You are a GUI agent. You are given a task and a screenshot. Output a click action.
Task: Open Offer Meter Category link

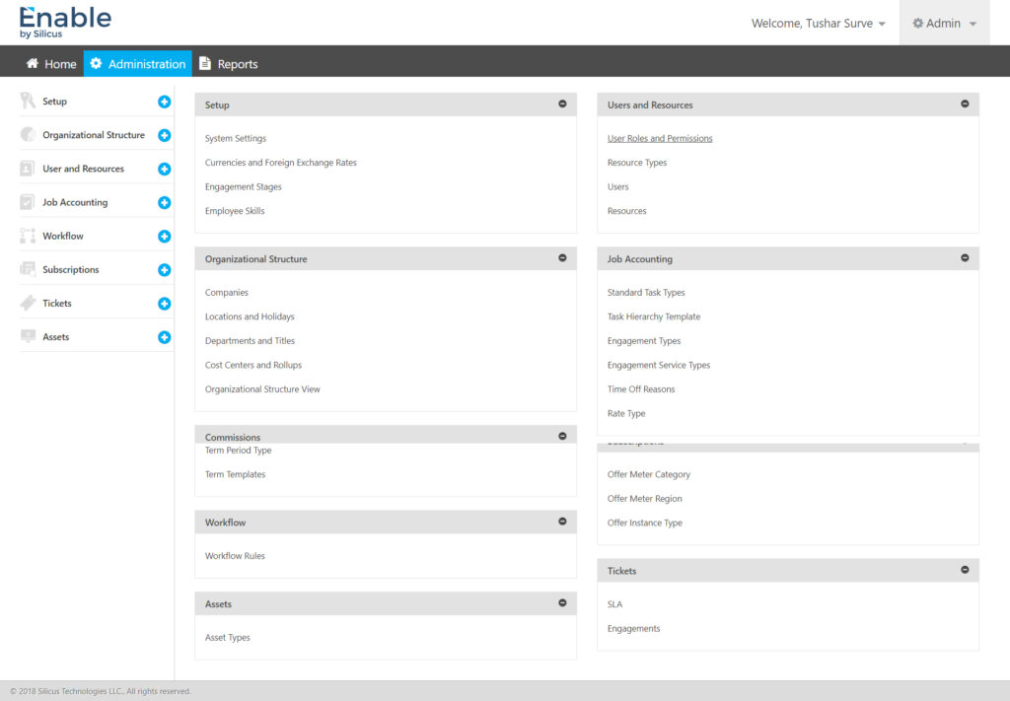pos(649,474)
